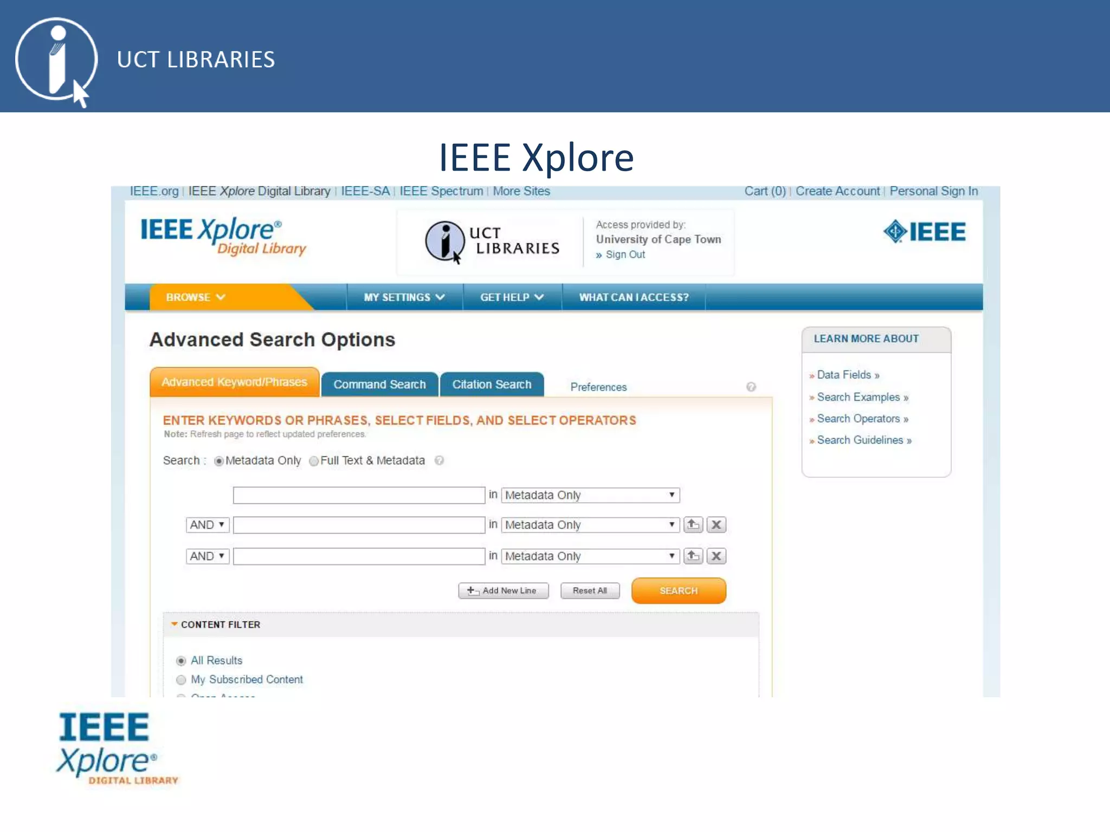Open the IEEE Spectrum link

441,191
